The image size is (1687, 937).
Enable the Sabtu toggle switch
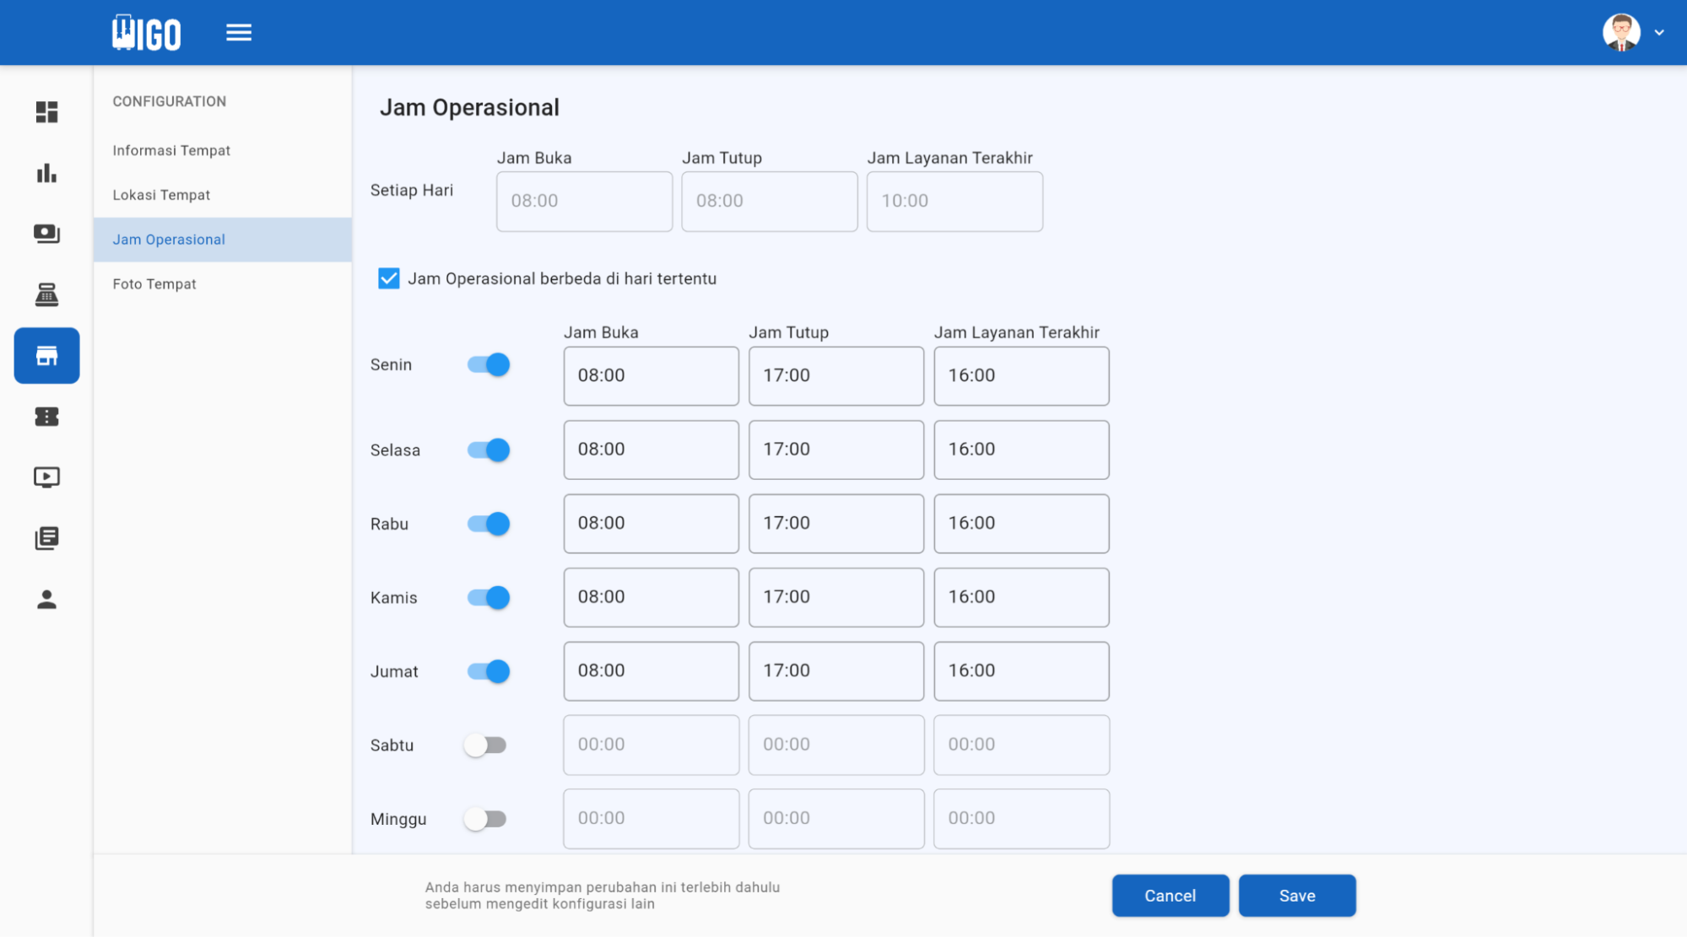coord(485,746)
